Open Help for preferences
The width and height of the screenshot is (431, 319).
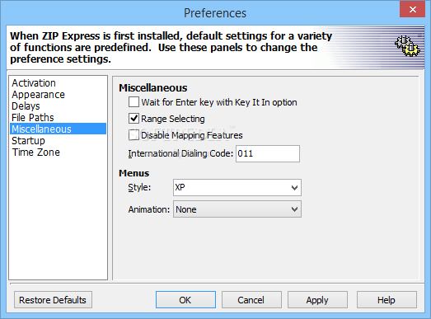tap(386, 300)
